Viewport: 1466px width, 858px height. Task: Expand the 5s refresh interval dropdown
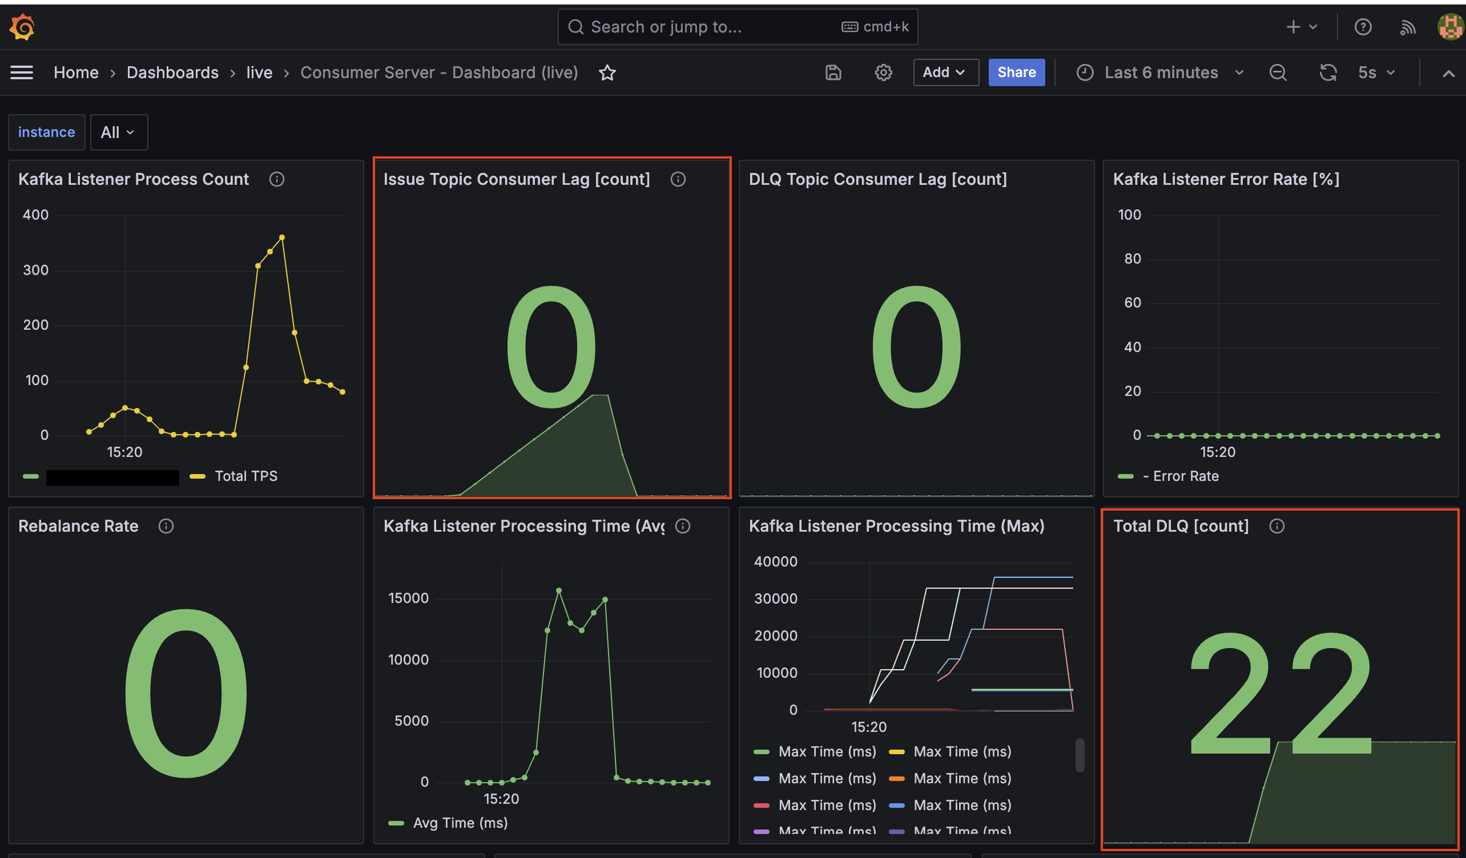[x=1376, y=72]
